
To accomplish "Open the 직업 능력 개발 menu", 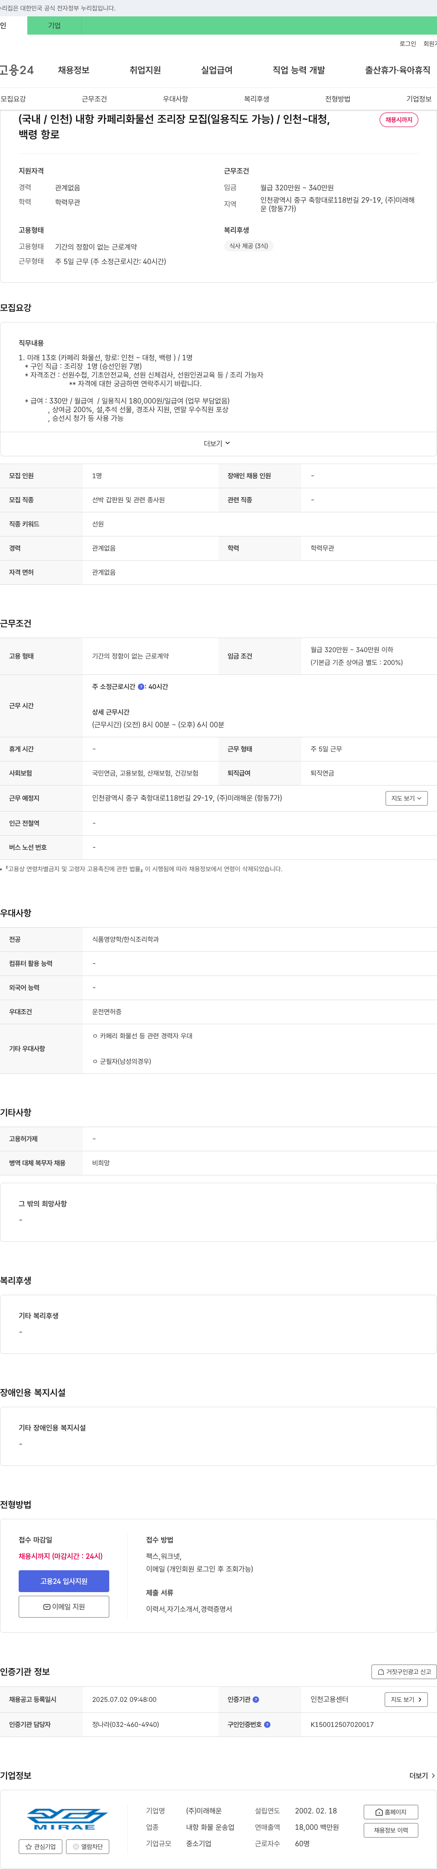I will pyautogui.click(x=299, y=71).
